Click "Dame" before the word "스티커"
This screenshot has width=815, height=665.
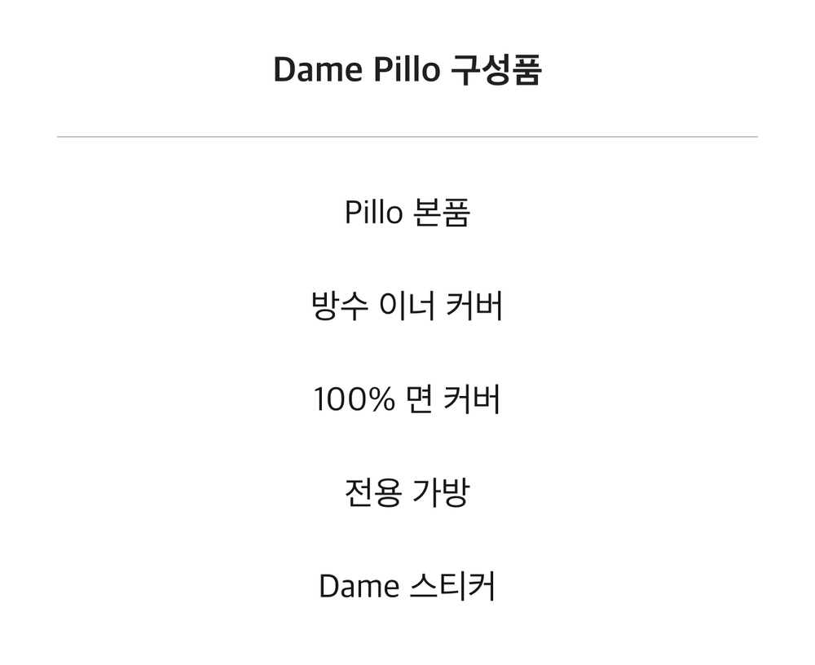(359, 587)
